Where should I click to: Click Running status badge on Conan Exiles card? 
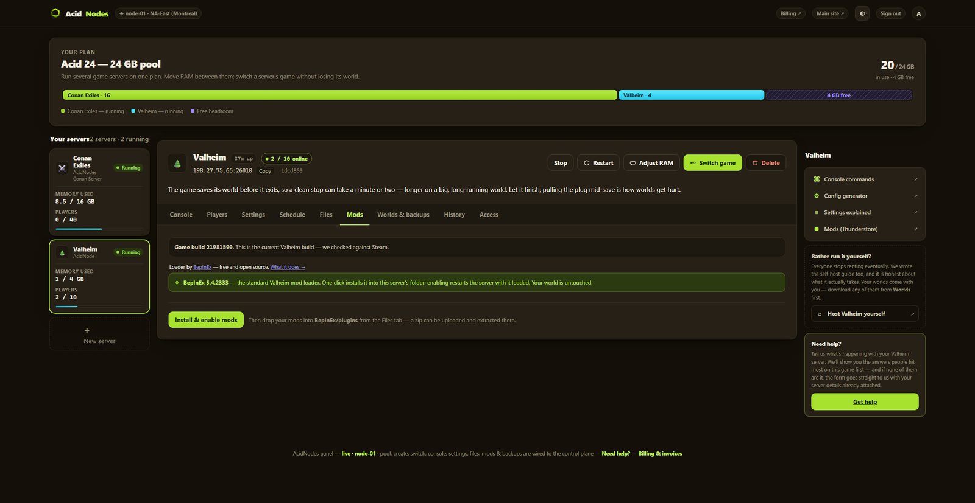[x=128, y=168]
